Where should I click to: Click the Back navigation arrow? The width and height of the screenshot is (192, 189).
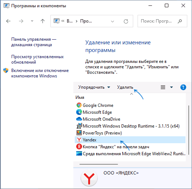(x=8, y=21)
